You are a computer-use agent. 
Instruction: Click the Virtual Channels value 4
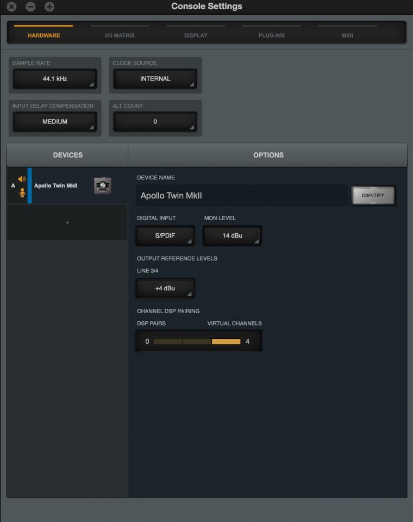pos(248,341)
